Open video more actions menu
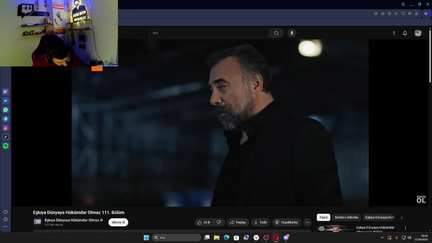 307,222
